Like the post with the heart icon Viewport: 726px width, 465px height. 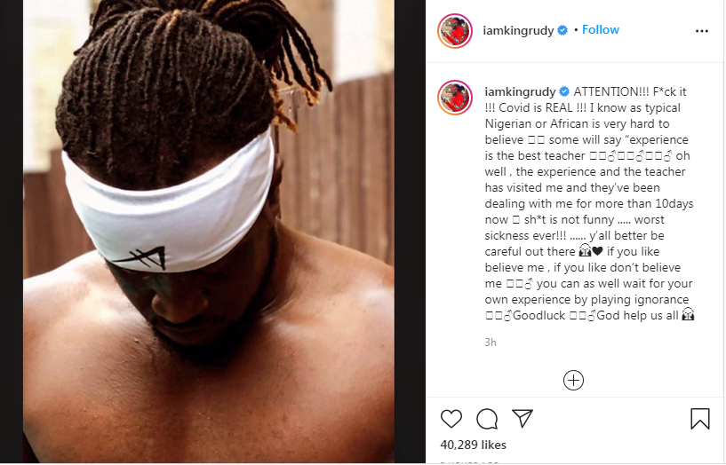click(x=451, y=419)
